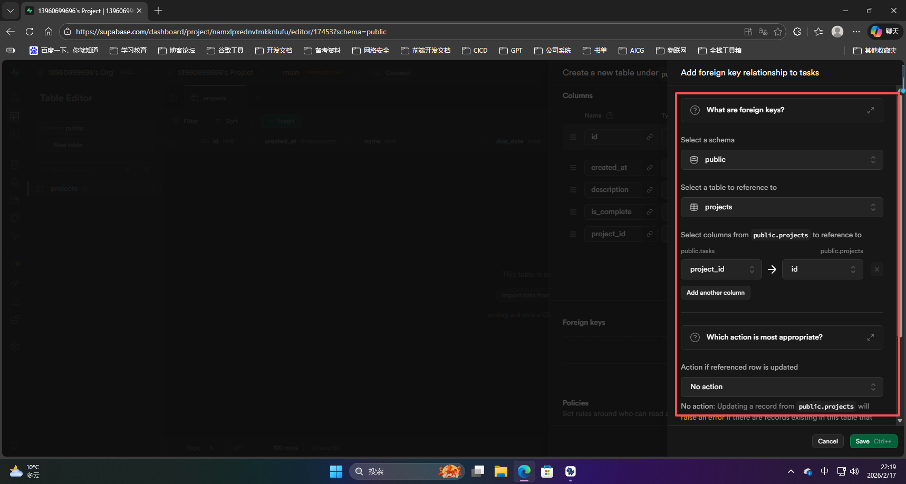Toggle the 中 input method indicator
Image resolution: width=906 pixels, height=484 pixels.
[x=825, y=471]
